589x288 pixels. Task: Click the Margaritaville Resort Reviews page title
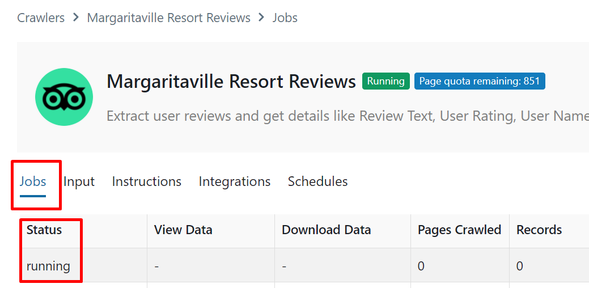231,82
